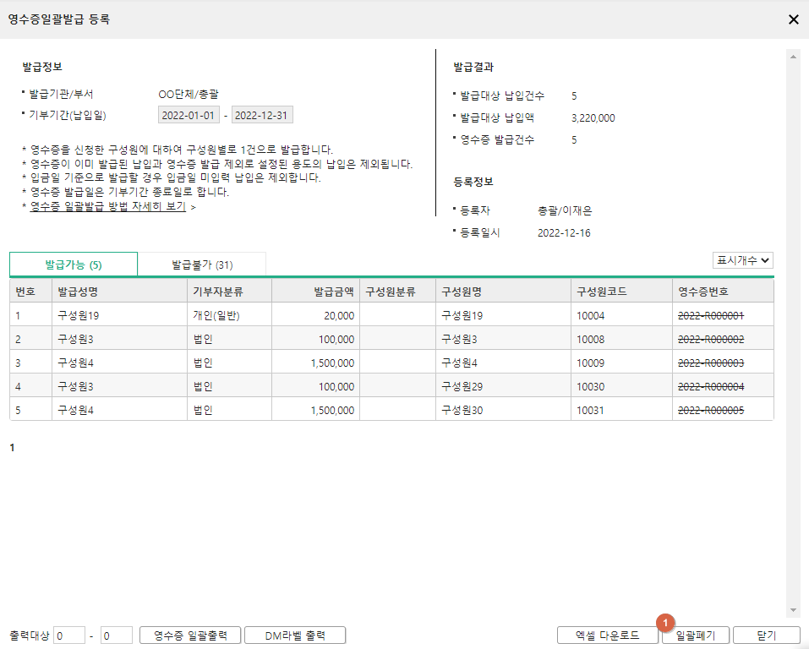Click the first 출력대상 input box

(69, 635)
